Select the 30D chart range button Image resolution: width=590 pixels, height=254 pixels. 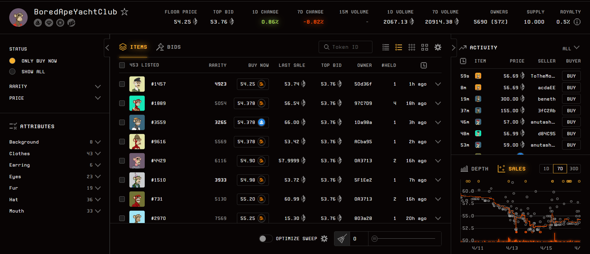tap(573, 169)
